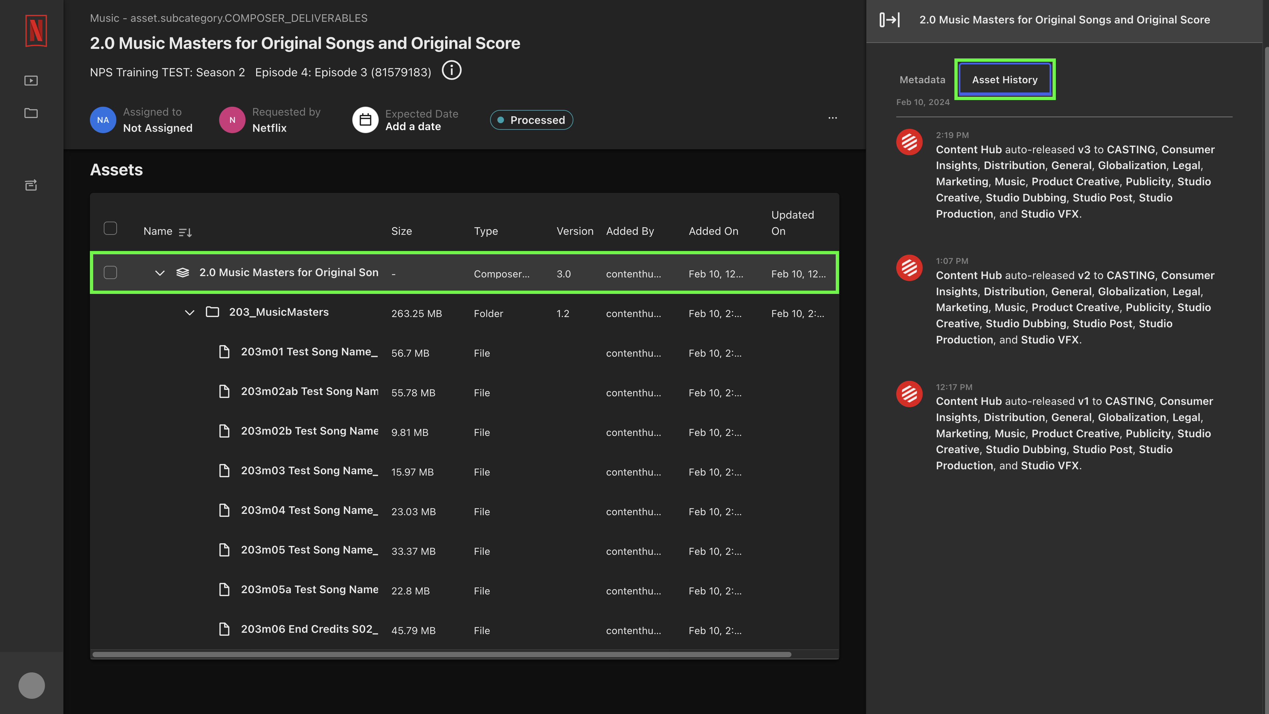The height and width of the screenshot is (714, 1269).
Task: Click Not Assigned assignee link
Action: click(157, 127)
